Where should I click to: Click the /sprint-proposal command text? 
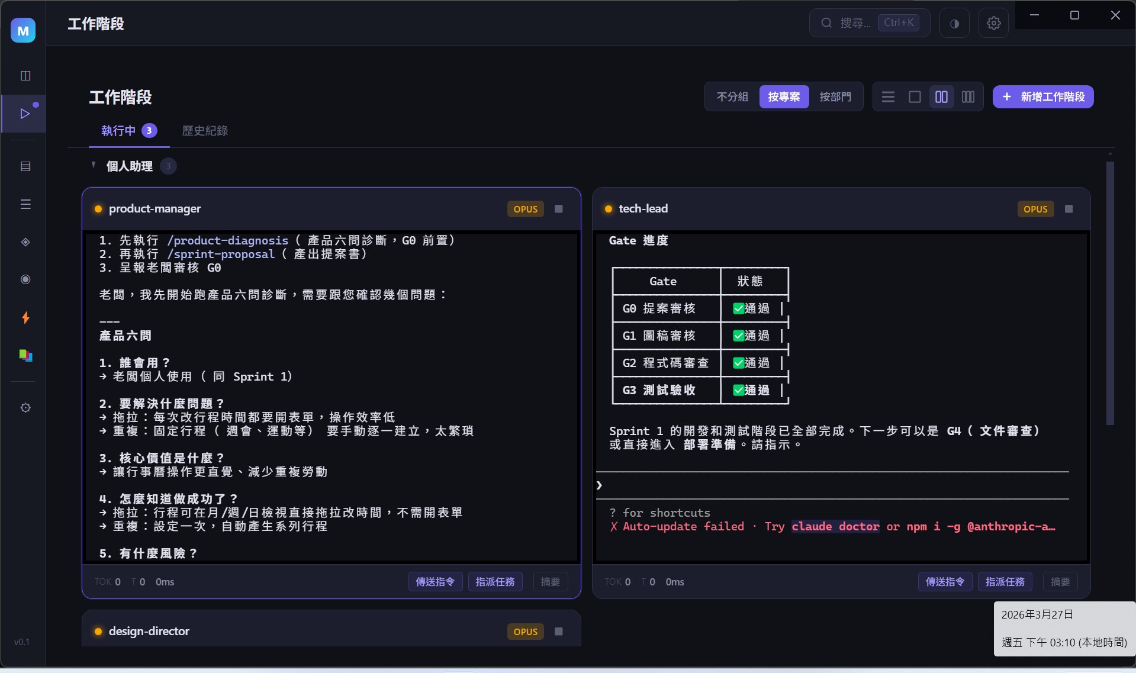coord(221,254)
